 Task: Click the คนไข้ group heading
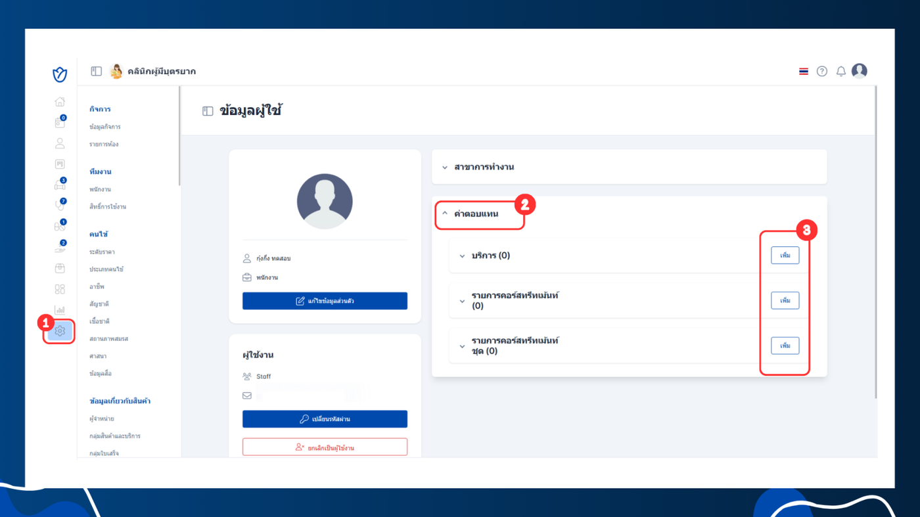[x=99, y=234]
